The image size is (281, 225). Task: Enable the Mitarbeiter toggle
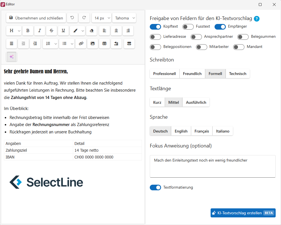click(202, 47)
